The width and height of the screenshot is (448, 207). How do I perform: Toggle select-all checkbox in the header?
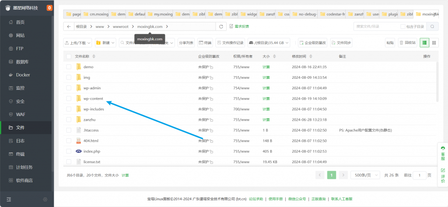tap(69, 56)
